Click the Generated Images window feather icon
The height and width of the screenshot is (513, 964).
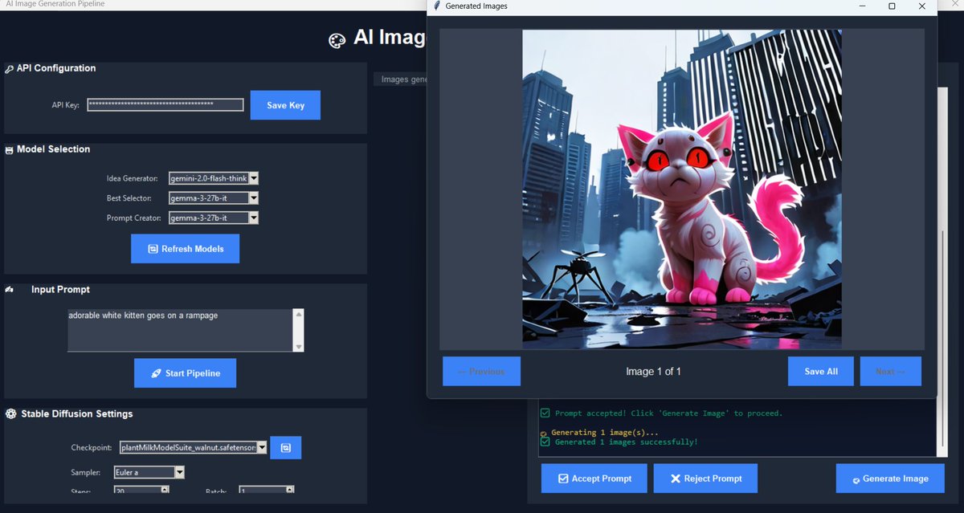pyautogui.click(x=437, y=6)
